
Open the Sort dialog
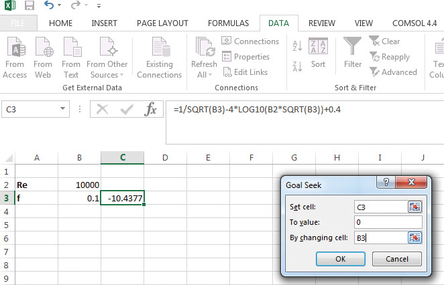point(318,54)
